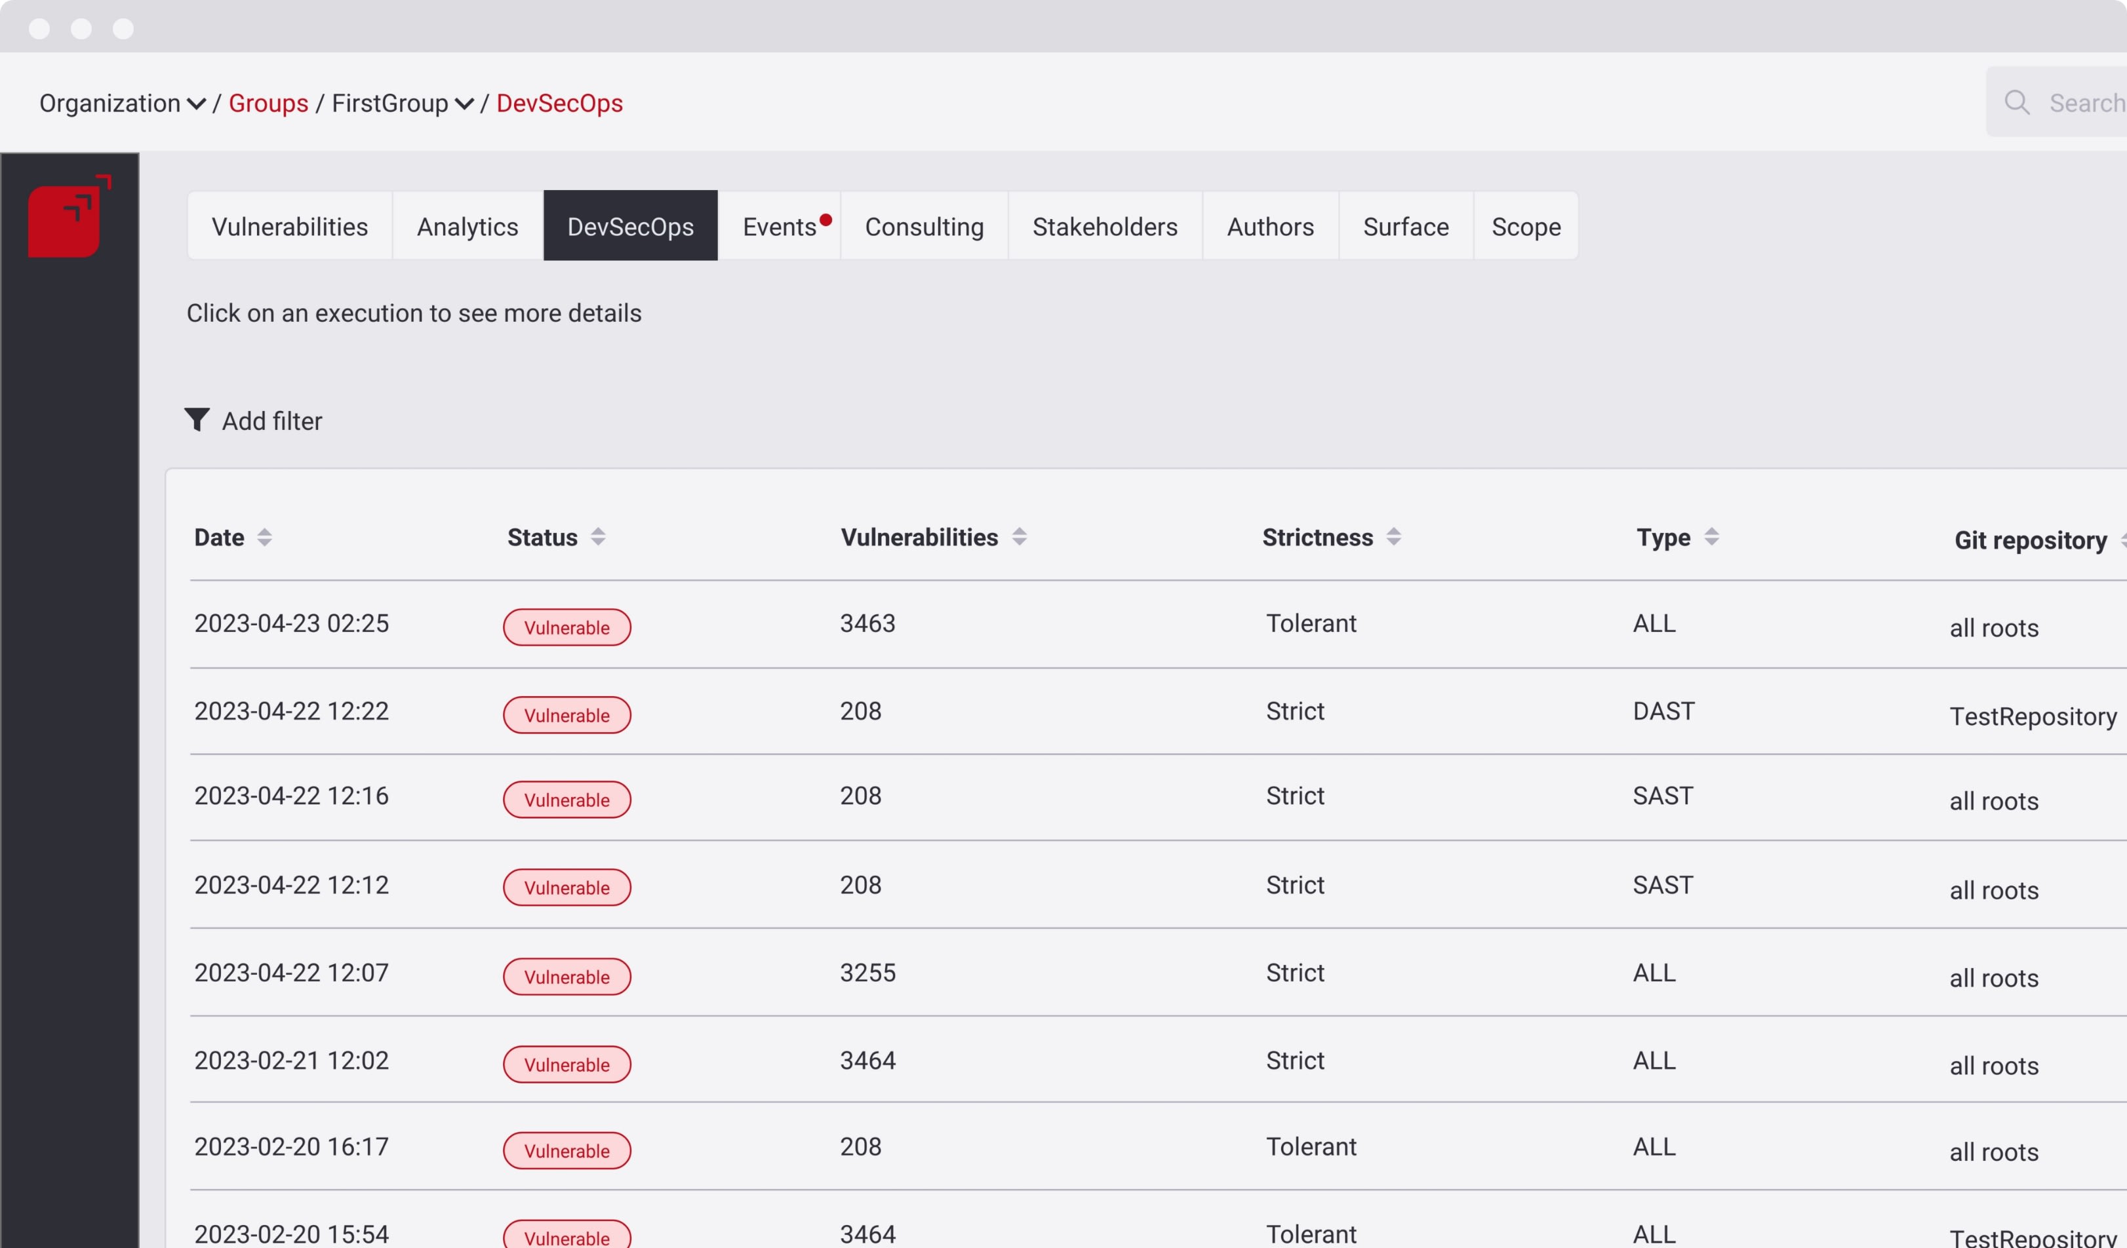Click the 3255 vulnerabilities value

pyautogui.click(x=867, y=973)
